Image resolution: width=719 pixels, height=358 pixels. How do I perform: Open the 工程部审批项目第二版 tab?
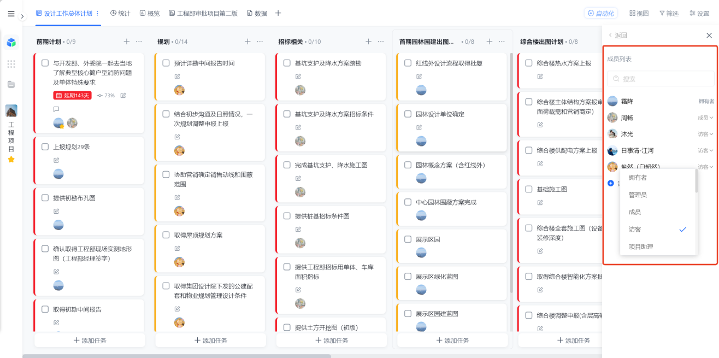click(203, 13)
